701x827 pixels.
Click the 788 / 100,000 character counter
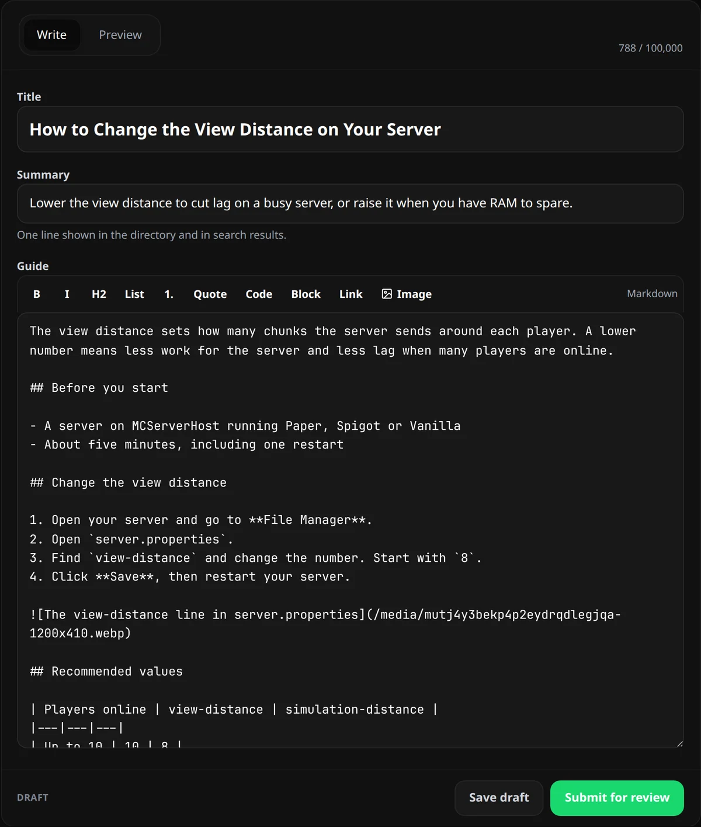[651, 48]
